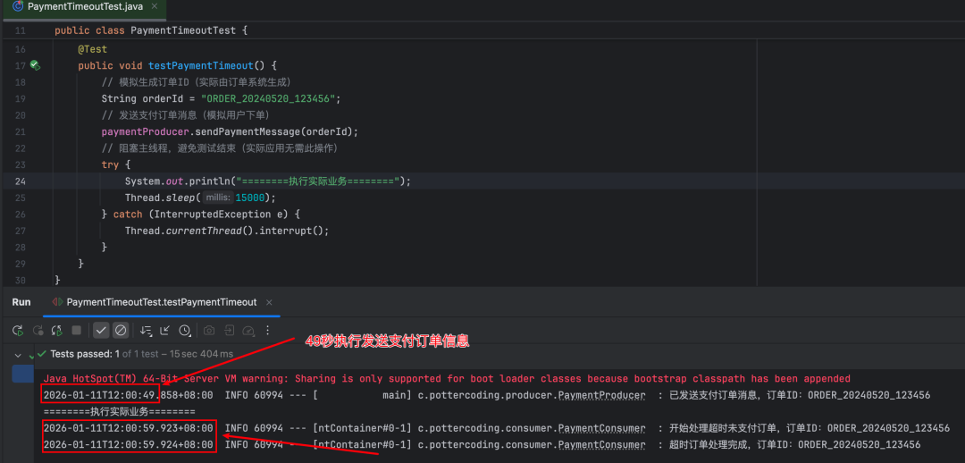Click the exit arrow icon in Run toolbar

pyautogui.click(x=229, y=331)
